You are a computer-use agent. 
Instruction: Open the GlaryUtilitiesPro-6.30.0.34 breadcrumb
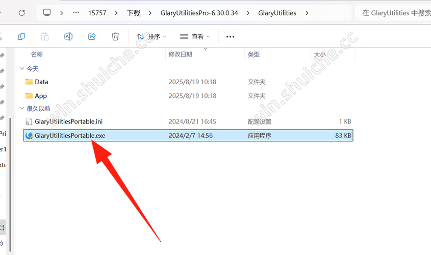(x=199, y=13)
